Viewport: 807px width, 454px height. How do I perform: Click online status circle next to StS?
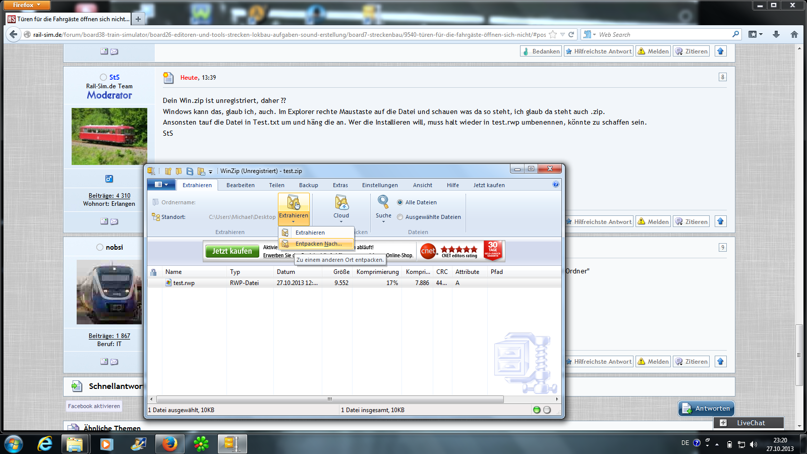point(103,77)
